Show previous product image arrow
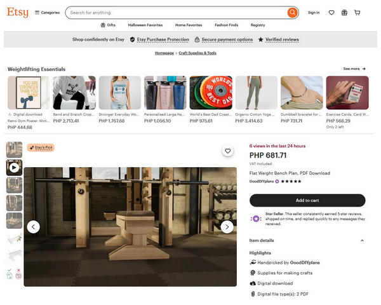This screenshot has width=381, height=305. [33, 227]
